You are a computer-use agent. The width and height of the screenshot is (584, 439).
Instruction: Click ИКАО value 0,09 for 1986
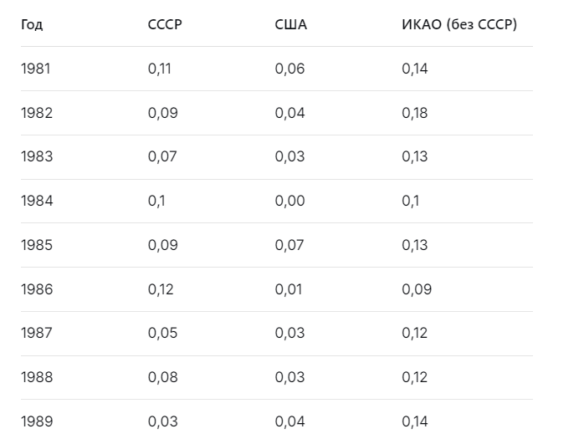coord(417,289)
